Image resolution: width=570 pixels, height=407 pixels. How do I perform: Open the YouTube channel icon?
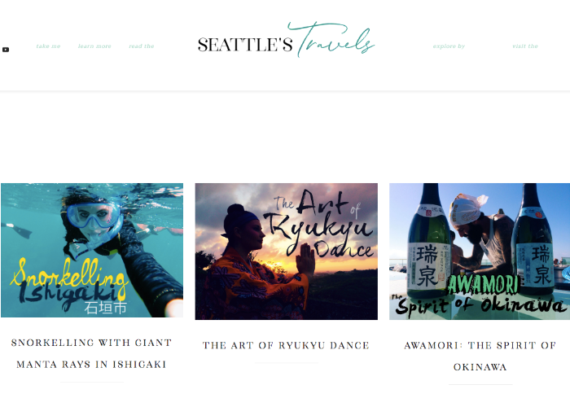(x=6, y=50)
